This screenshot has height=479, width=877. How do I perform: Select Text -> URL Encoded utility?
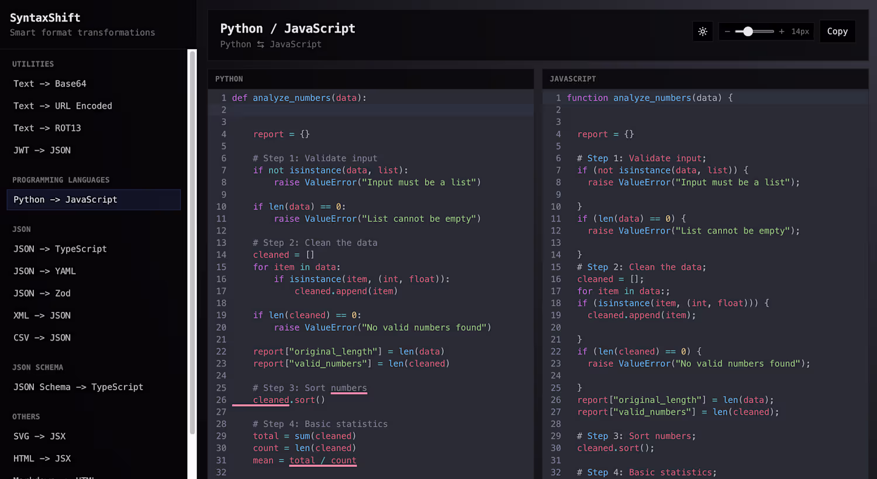pyautogui.click(x=63, y=106)
